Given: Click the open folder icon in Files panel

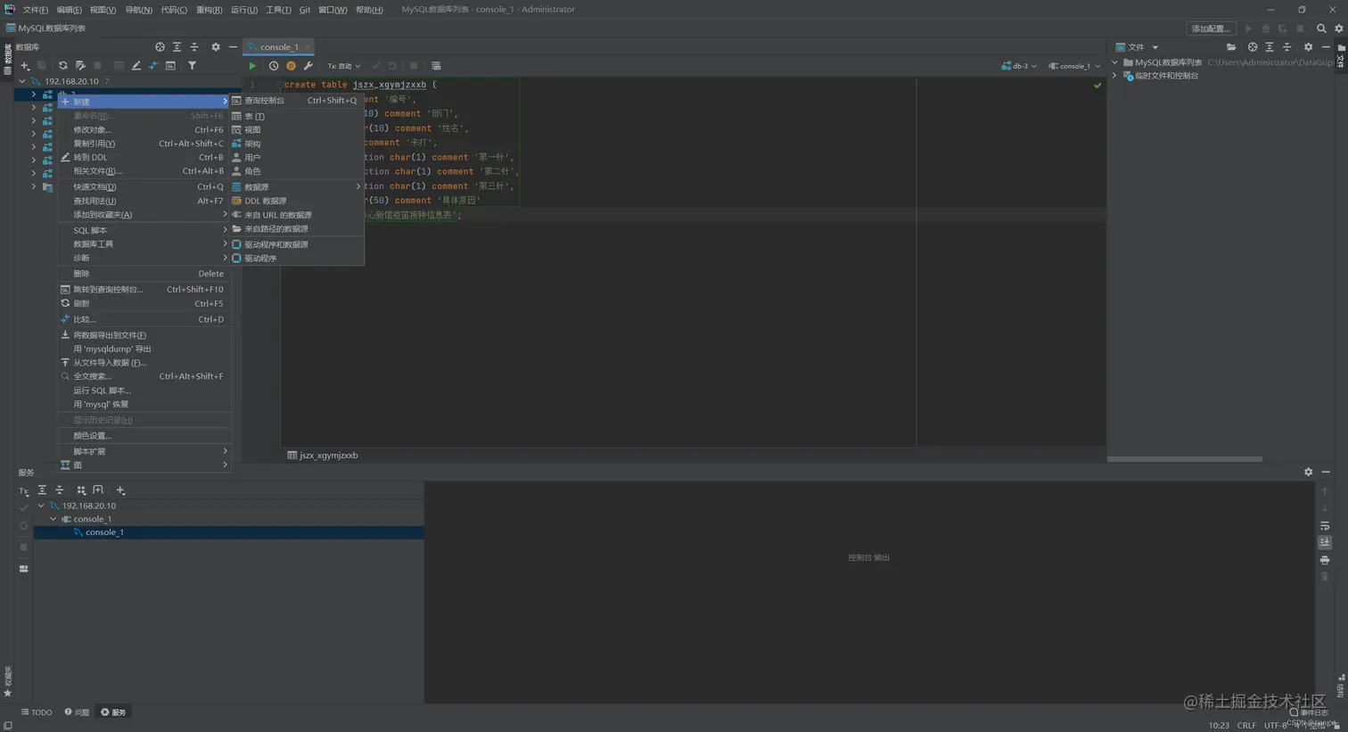Looking at the screenshot, I should 1231,47.
